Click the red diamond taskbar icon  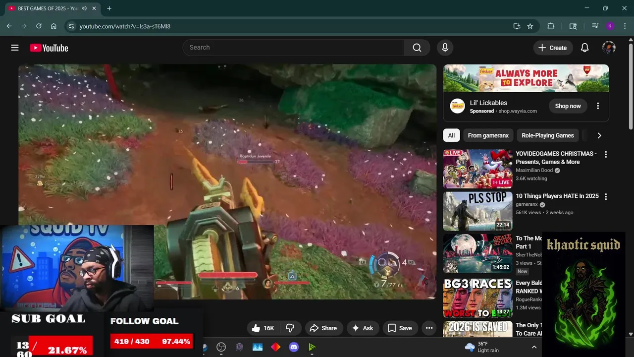pyautogui.click(x=275, y=347)
